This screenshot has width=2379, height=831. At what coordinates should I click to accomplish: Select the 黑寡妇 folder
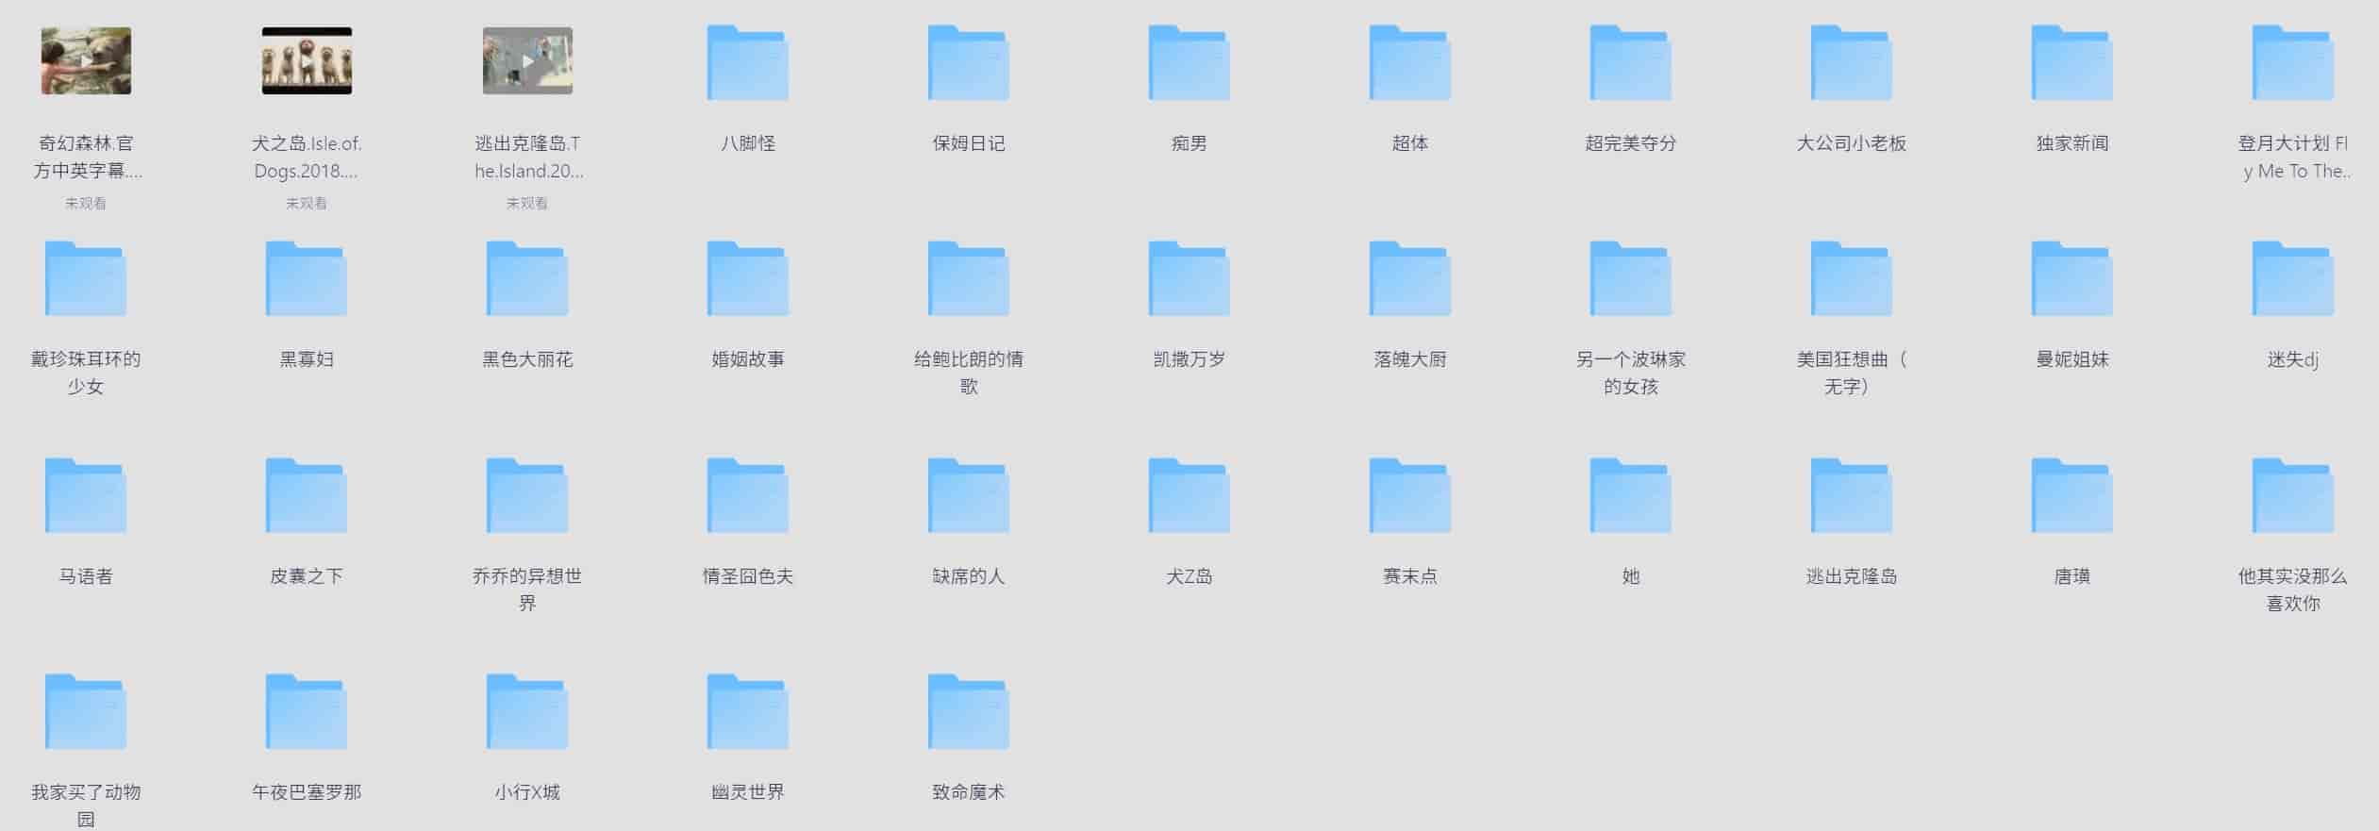point(307,280)
